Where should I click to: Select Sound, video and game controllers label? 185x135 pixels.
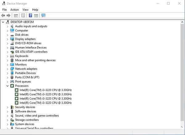pos(37,116)
